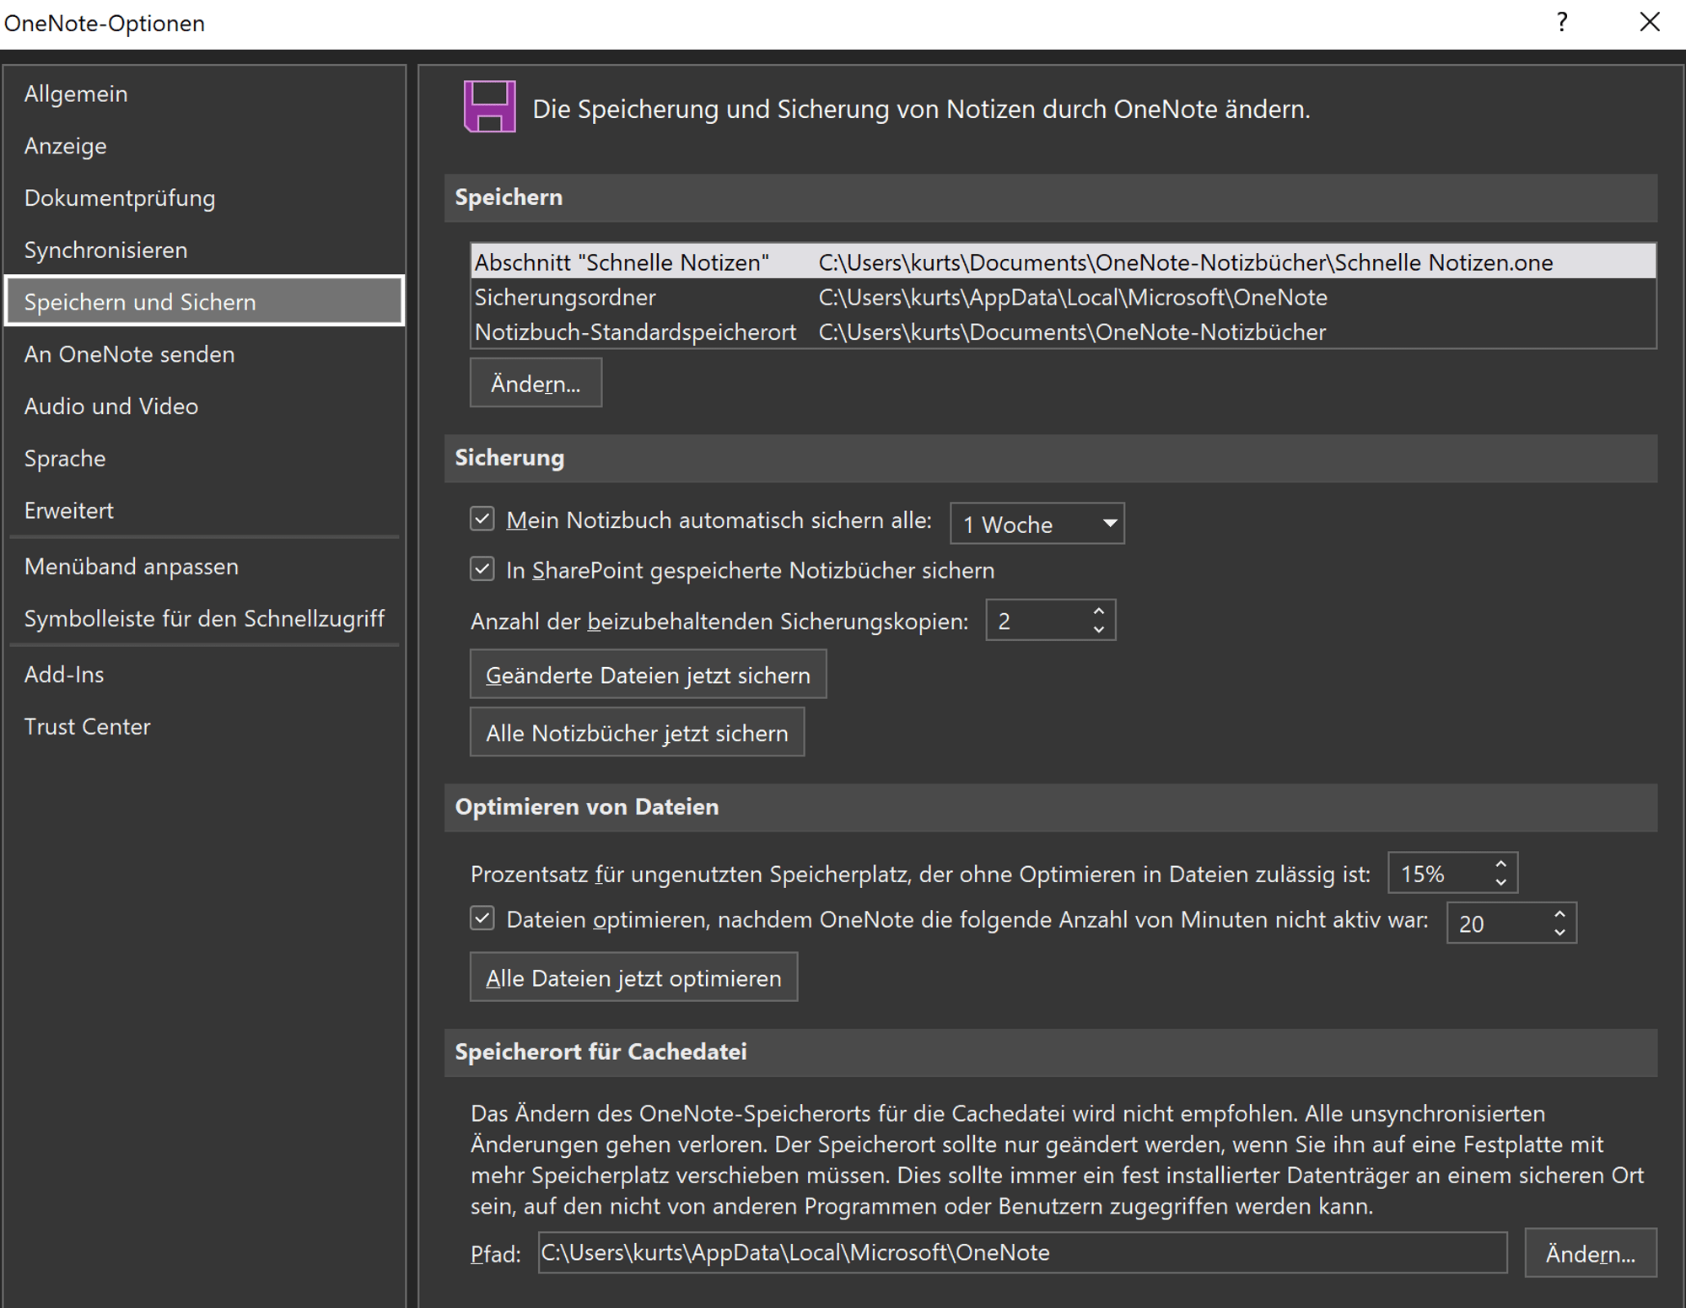This screenshot has width=1686, height=1308.
Task: Select the Add-Ins category
Action: point(205,675)
